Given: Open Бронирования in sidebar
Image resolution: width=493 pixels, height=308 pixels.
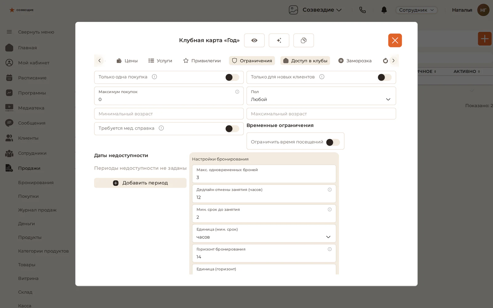Looking at the screenshot, I should coord(36,183).
